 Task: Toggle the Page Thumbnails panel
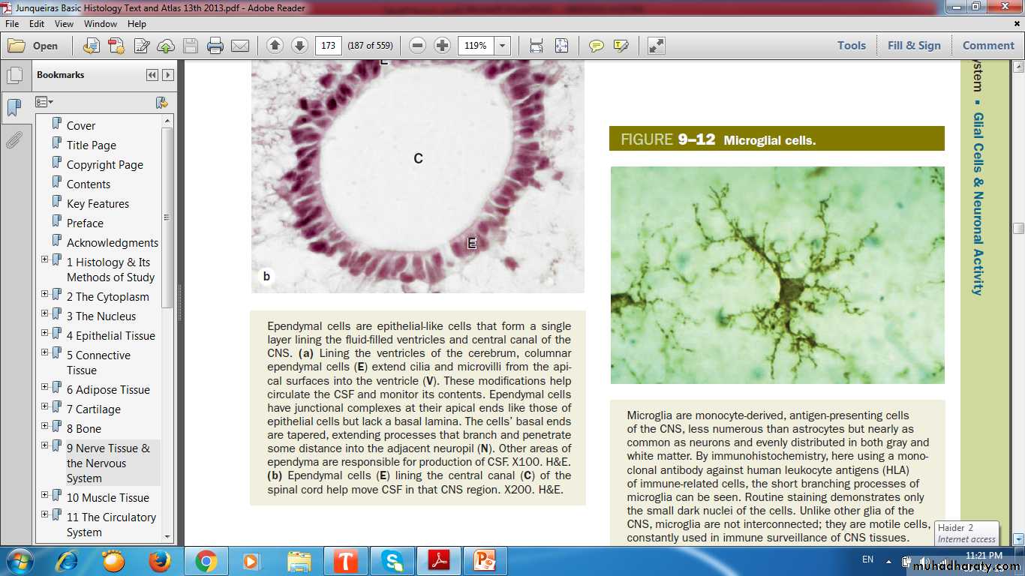pyautogui.click(x=14, y=76)
